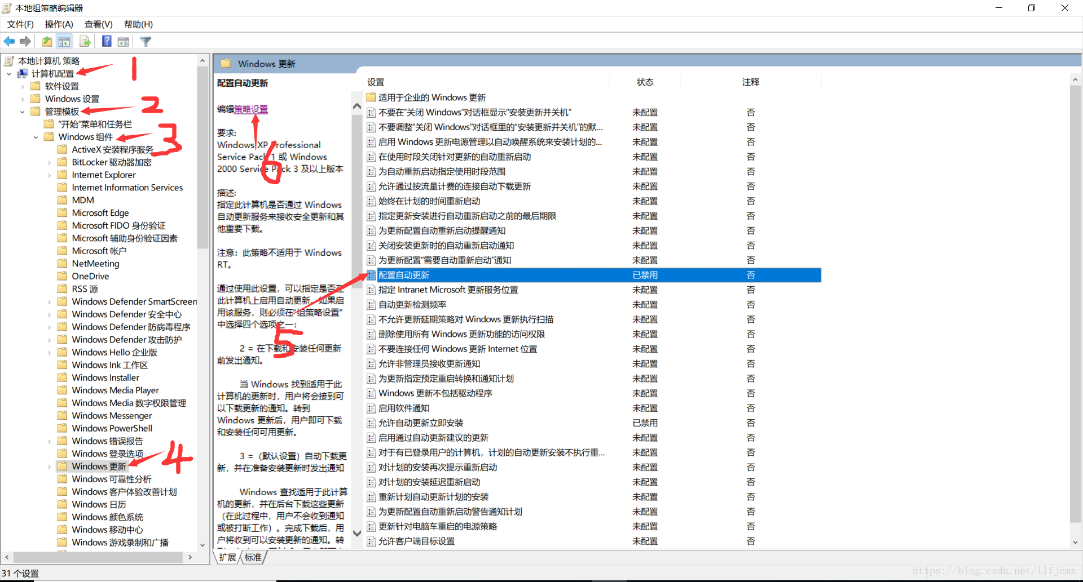Viewport: 1083px width, 582px height.
Task: Collapse the 管理模板 node
Action: 23,112
